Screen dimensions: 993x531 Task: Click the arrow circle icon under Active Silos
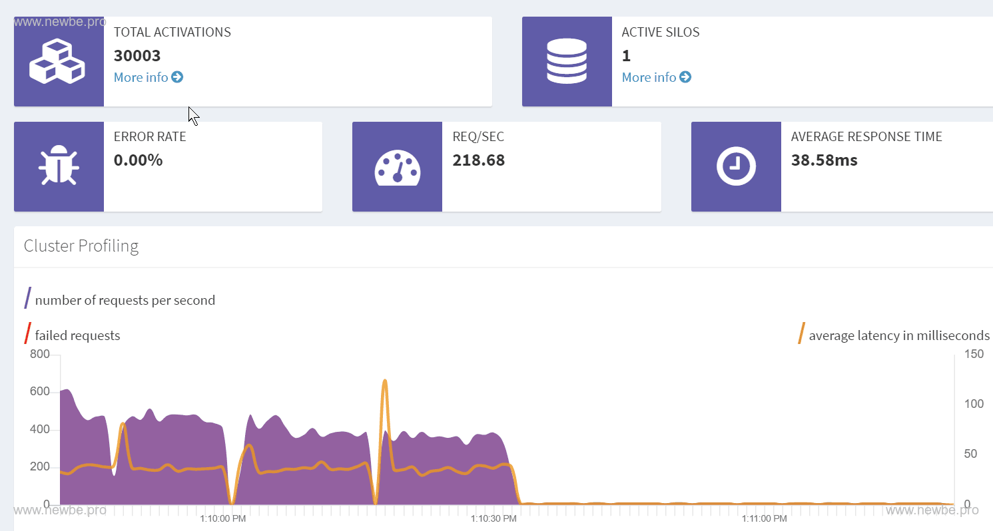click(x=685, y=77)
